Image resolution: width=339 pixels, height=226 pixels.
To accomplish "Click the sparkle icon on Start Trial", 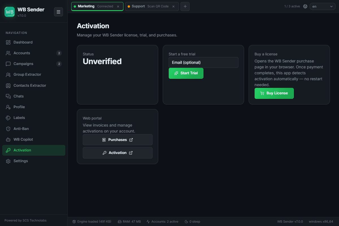I will click(x=176, y=73).
